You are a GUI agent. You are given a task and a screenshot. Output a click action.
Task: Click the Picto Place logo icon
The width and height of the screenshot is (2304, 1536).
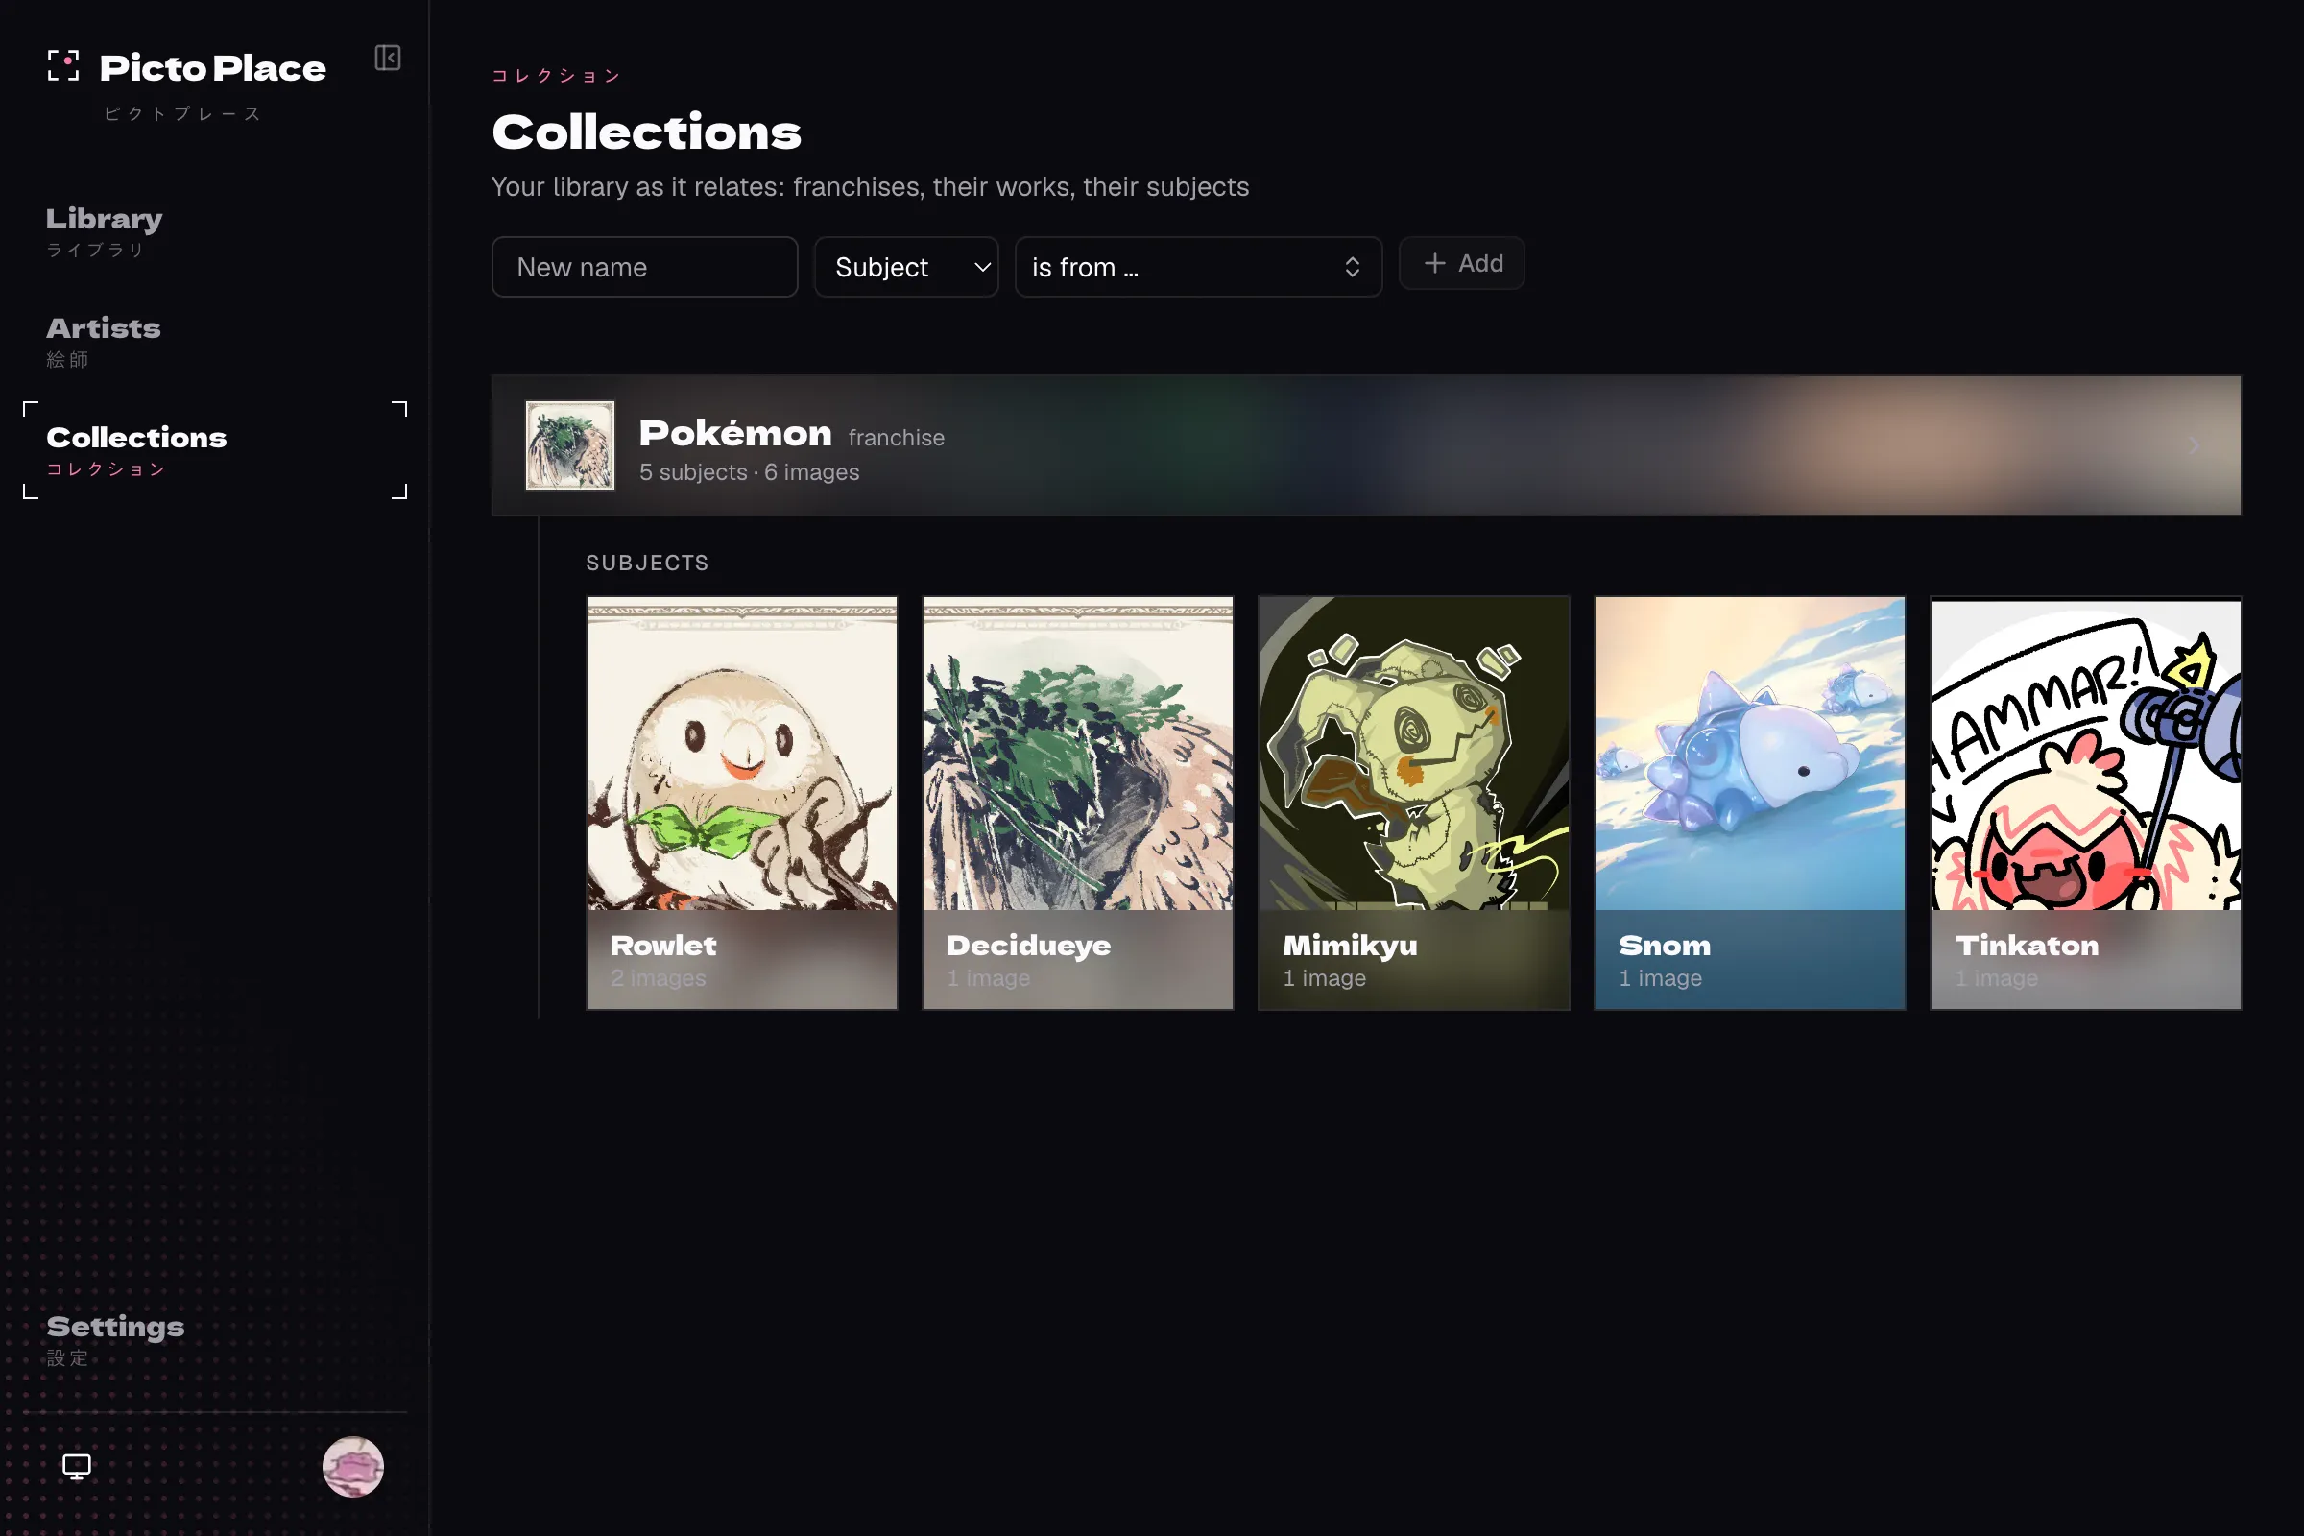63,65
